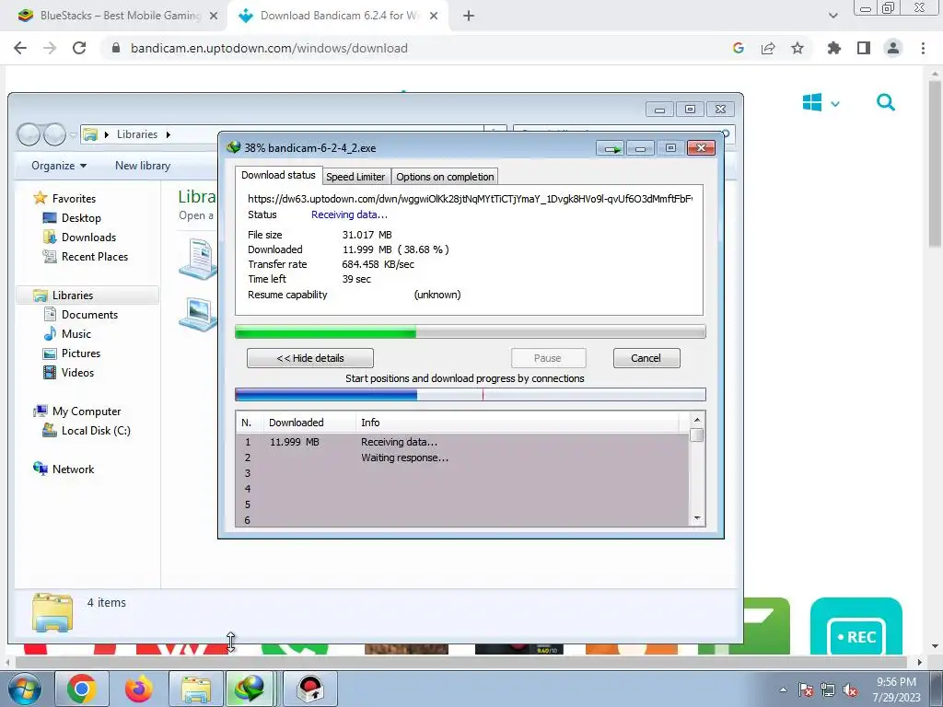Toggle Chrome side panel icon
The width and height of the screenshot is (943, 707).
[x=864, y=48]
